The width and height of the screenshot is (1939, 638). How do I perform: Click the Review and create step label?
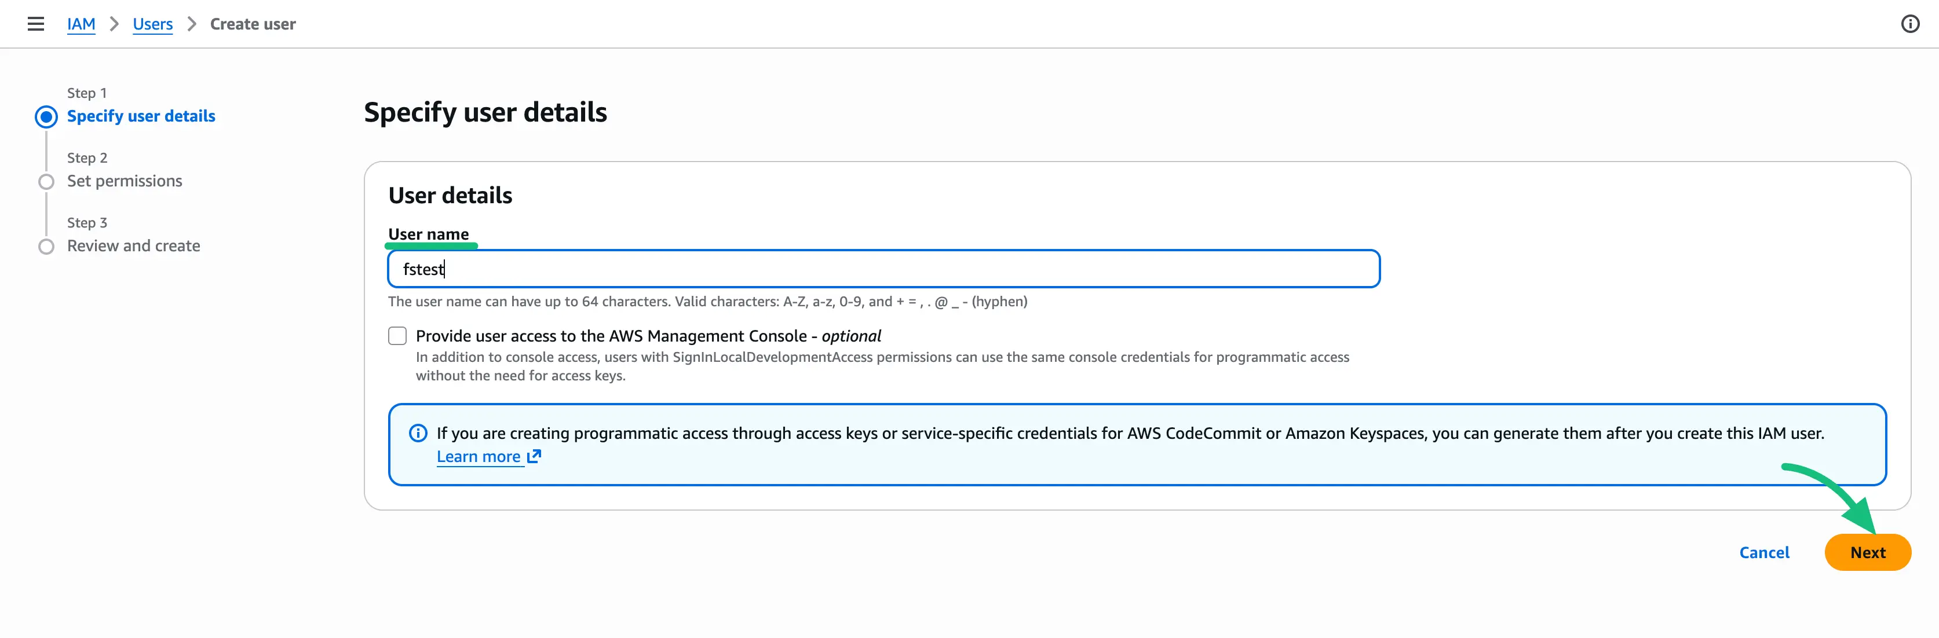point(133,245)
